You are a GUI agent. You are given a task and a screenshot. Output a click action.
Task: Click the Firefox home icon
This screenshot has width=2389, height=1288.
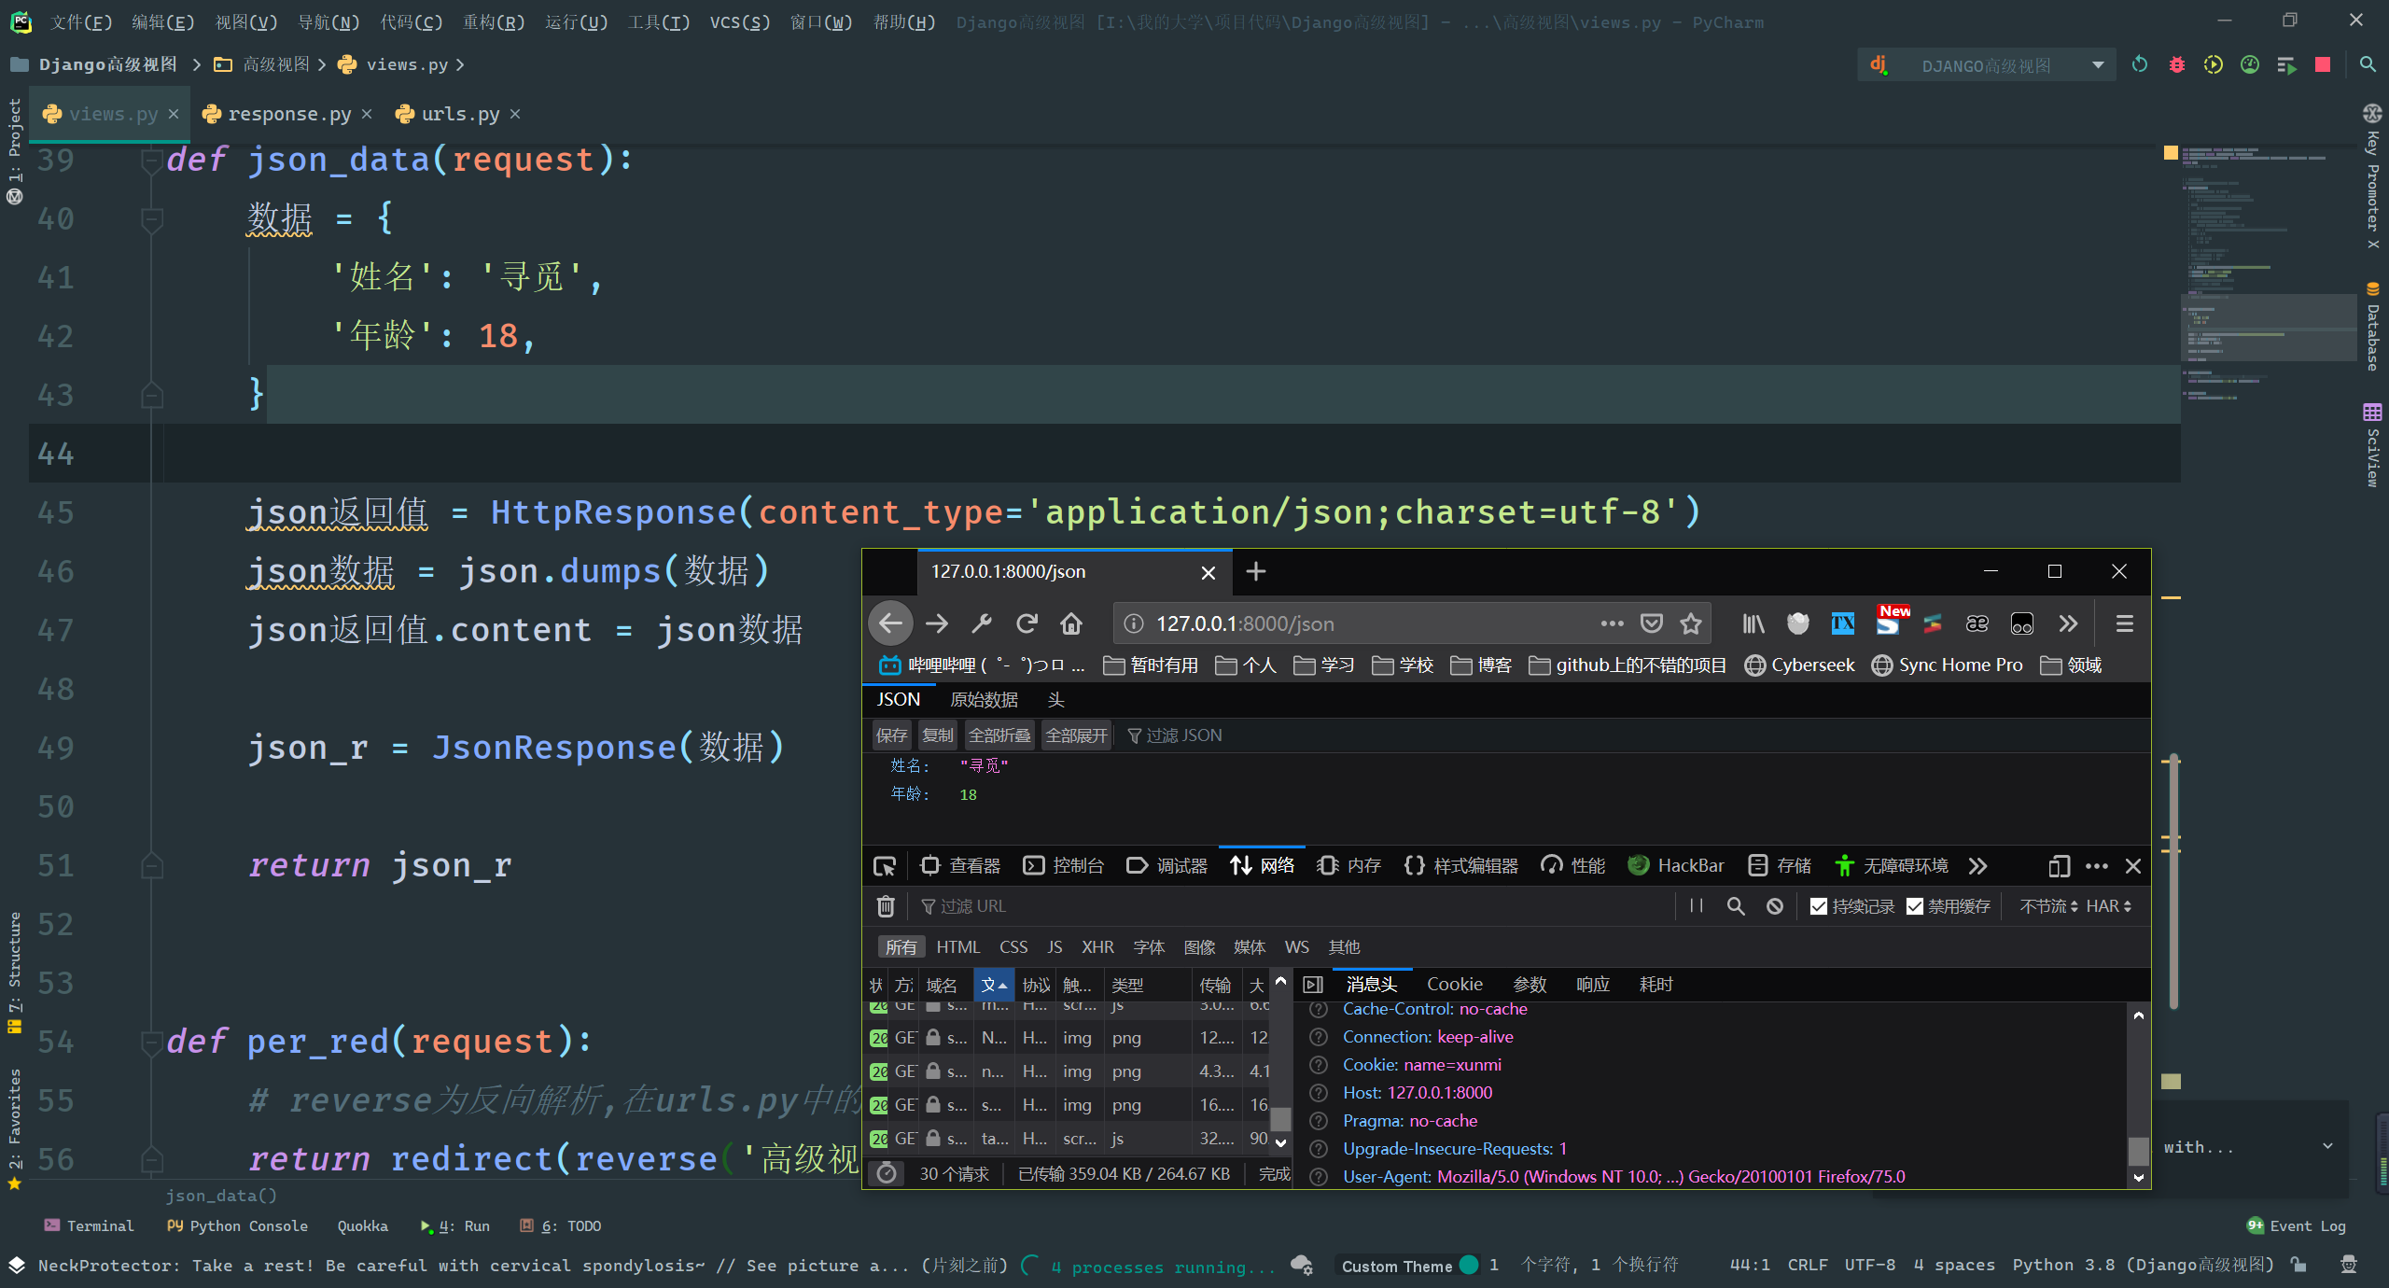(1071, 623)
